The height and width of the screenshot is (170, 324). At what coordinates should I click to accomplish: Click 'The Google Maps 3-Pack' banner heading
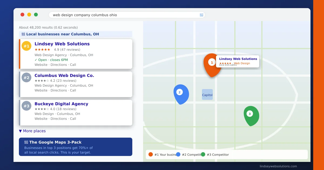(53, 142)
